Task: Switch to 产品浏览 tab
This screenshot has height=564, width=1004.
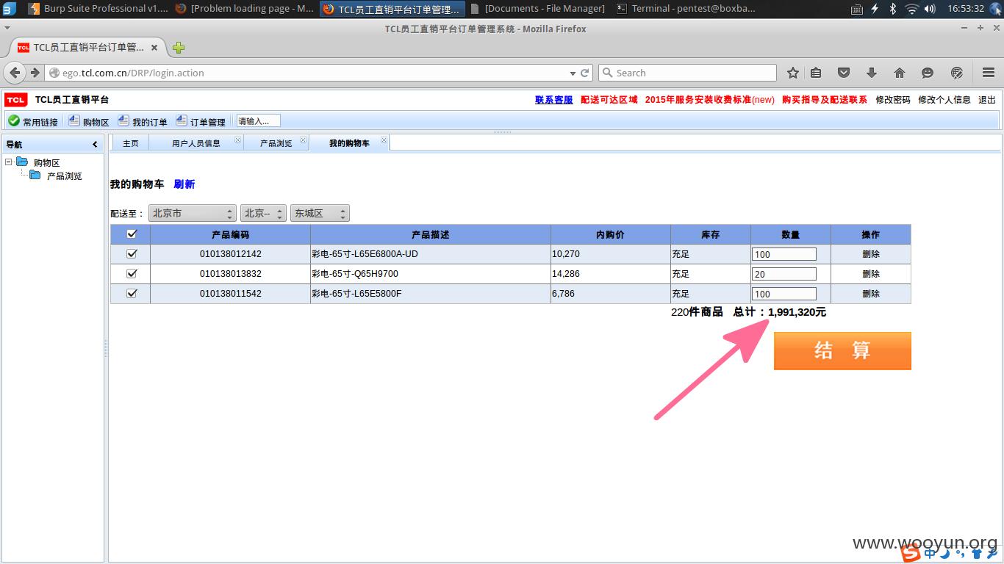Action: 276,143
